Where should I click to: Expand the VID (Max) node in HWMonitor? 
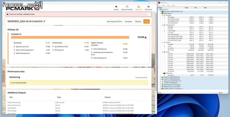click(x=165, y=17)
